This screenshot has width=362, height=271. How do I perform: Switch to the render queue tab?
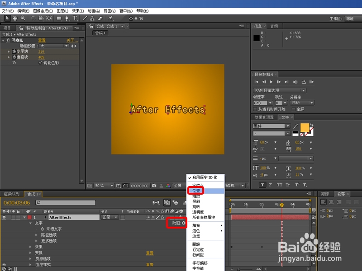tap(12, 194)
